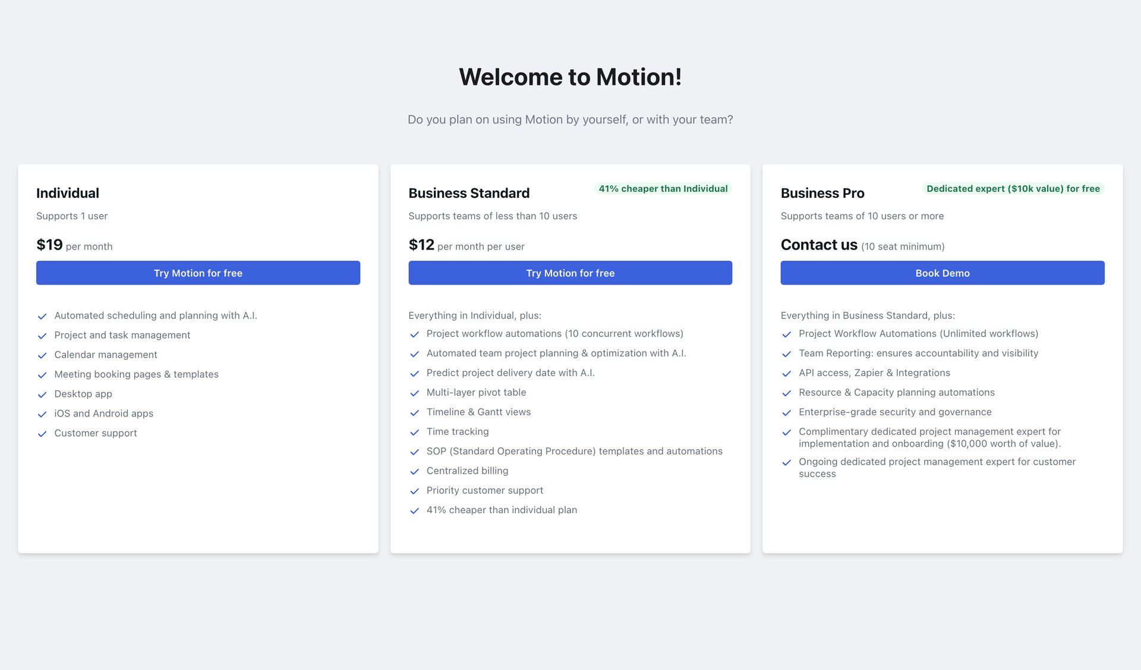1141x670 pixels.
Task: Select the Business Standard plan heading
Action: coord(469,193)
